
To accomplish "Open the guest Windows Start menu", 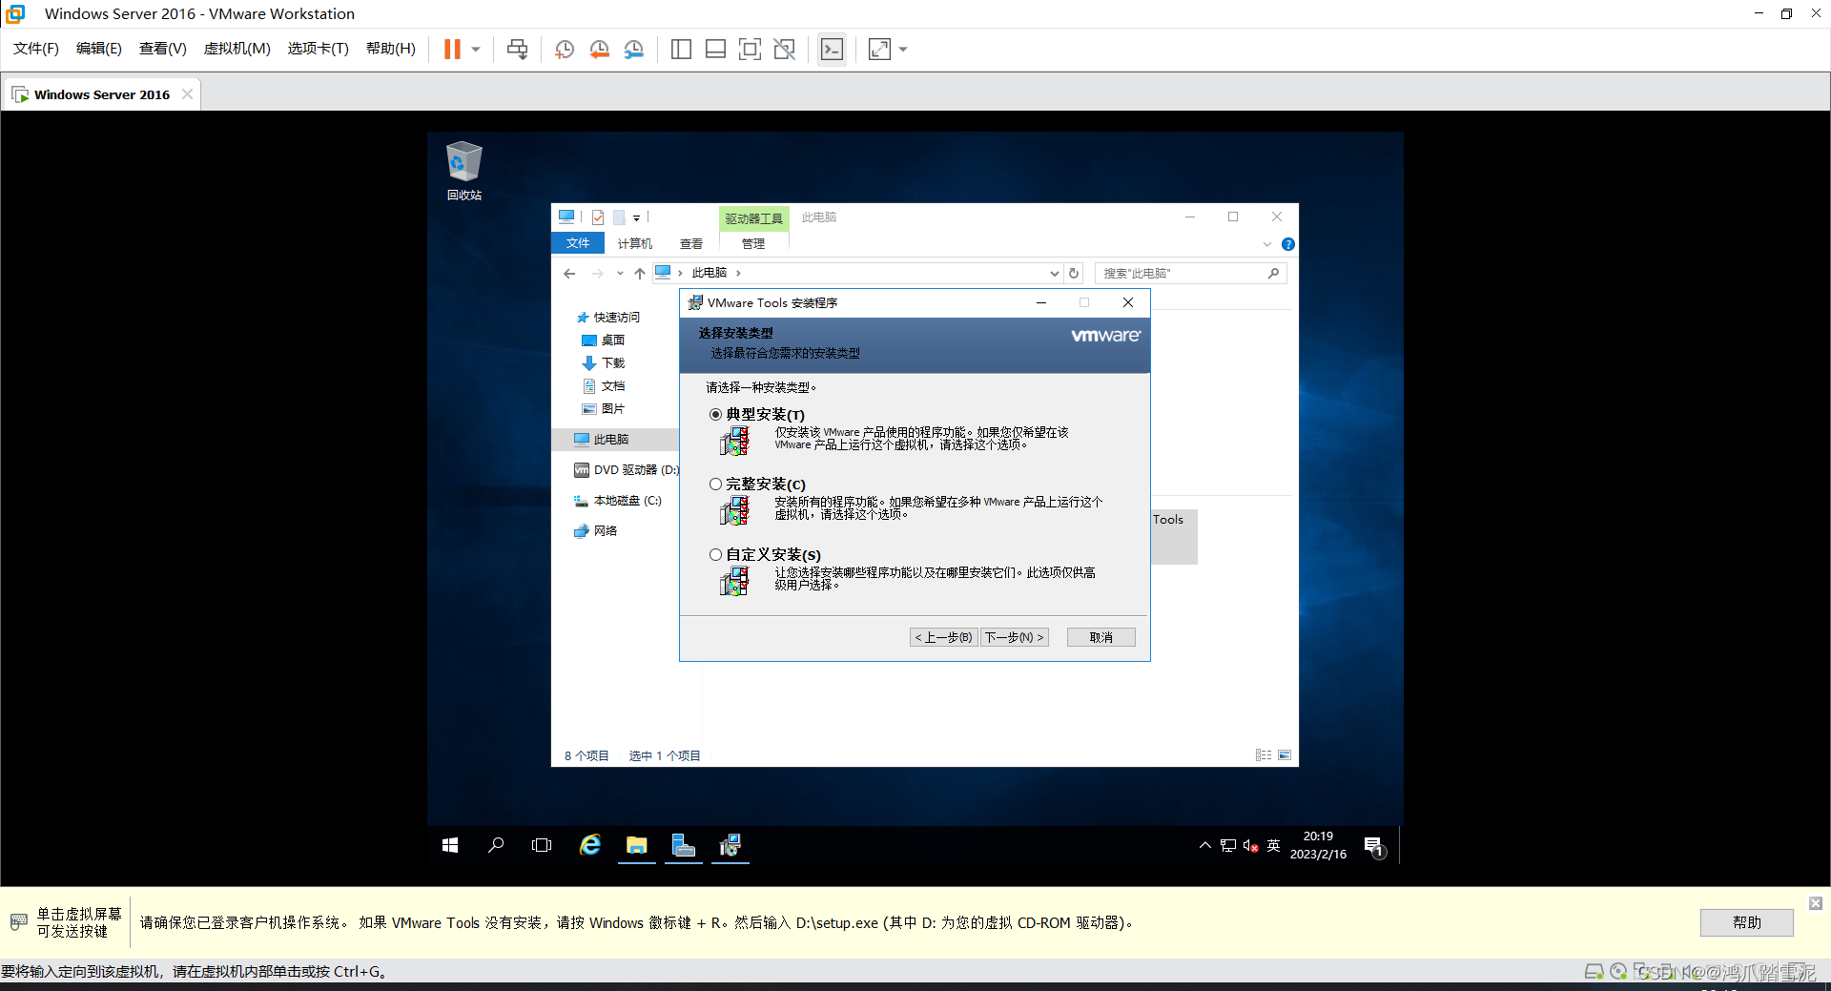I will point(450,845).
